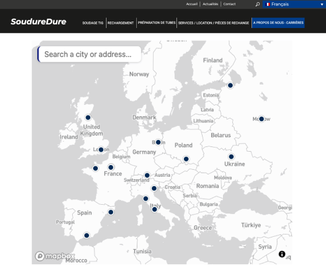326x280 pixels.
Task: Select the marker east of Finland near Estonia
Action: [230, 85]
